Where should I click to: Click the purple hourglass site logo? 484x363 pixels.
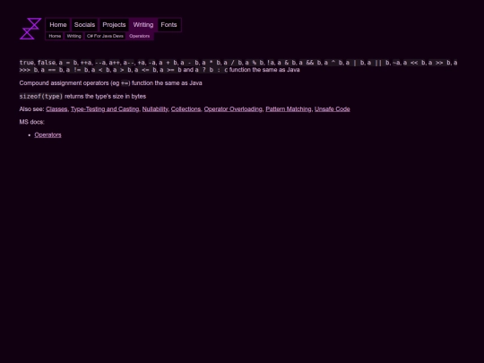30,29
